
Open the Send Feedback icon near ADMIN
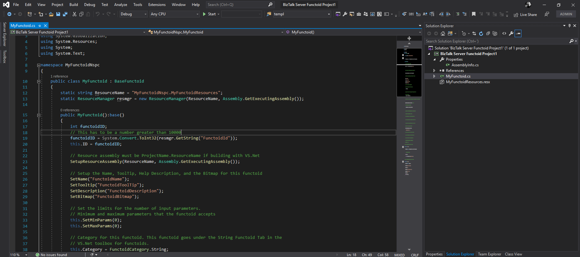(547, 14)
